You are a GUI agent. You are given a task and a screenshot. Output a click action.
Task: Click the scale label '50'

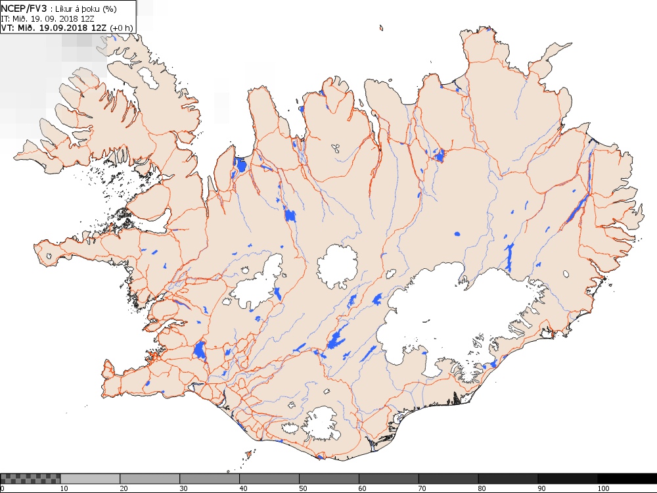point(303,488)
